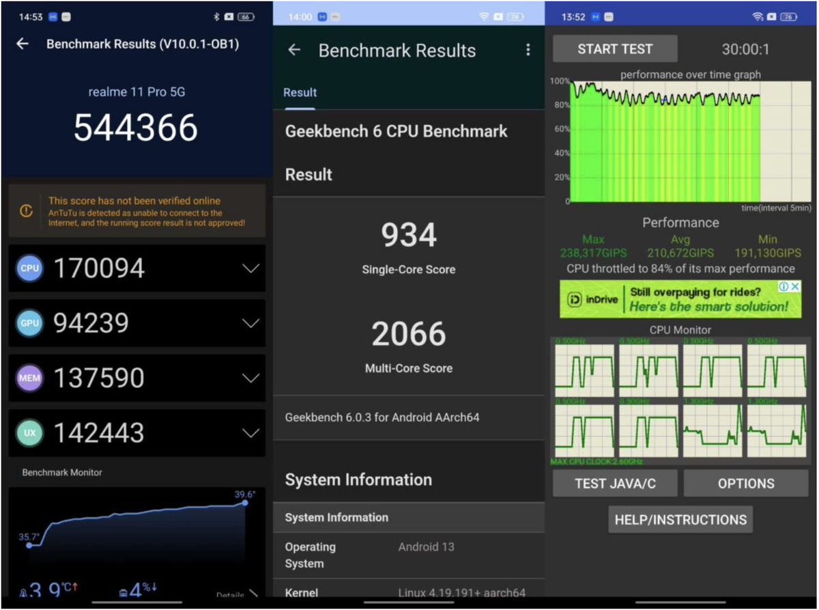Go back from Geekbench Benchmark Results
The image size is (819, 610).
coord(294,50)
